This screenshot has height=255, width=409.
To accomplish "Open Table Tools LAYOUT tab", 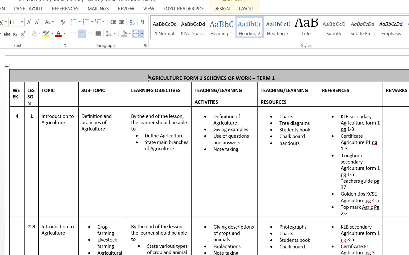I will click(x=247, y=9).
